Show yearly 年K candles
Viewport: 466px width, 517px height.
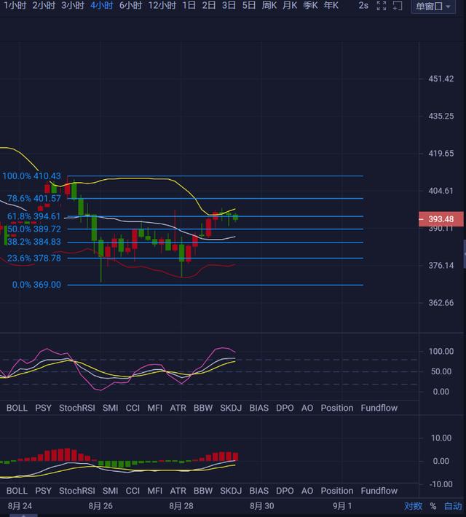(x=331, y=6)
